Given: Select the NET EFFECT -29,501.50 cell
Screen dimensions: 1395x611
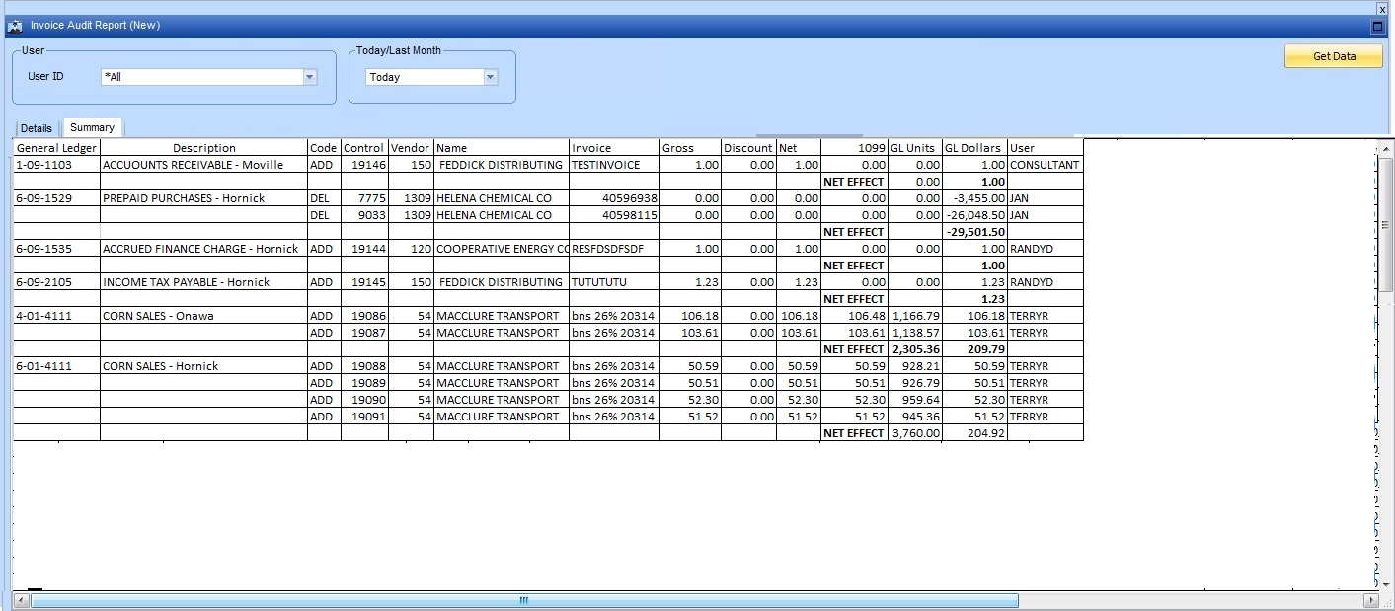Looking at the screenshot, I should pyautogui.click(x=975, y=232).
